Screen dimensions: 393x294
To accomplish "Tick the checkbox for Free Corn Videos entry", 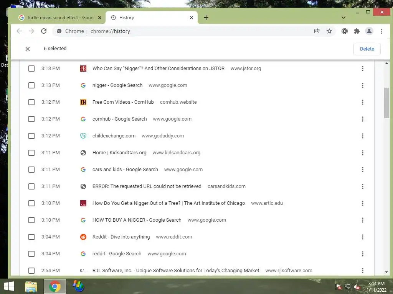I will (x=31, y=102).
